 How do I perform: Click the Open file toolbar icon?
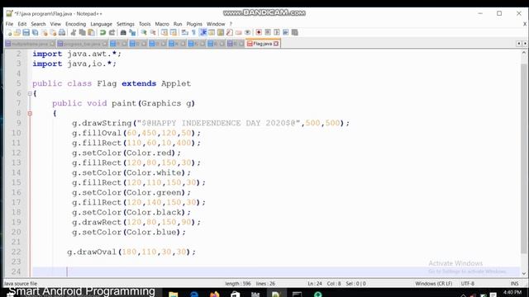tap(17, 33)
